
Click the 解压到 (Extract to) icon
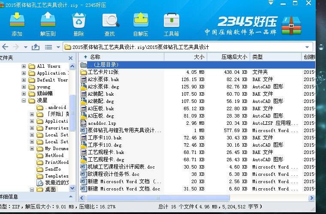point(48,20)
